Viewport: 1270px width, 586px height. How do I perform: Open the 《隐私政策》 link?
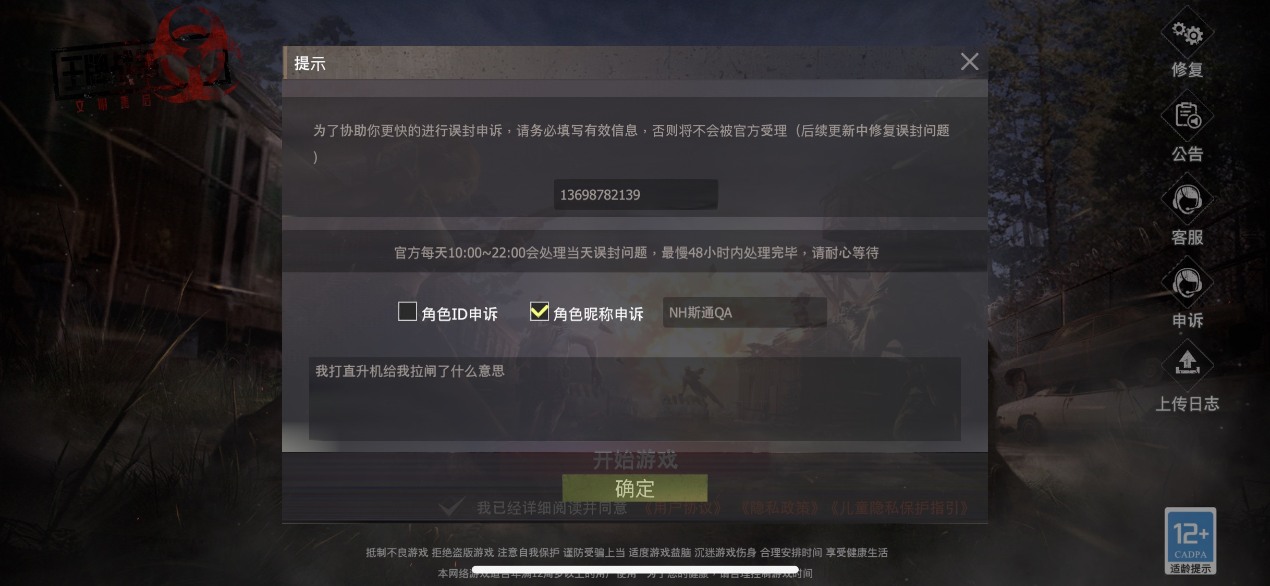(x=779, y=508)
